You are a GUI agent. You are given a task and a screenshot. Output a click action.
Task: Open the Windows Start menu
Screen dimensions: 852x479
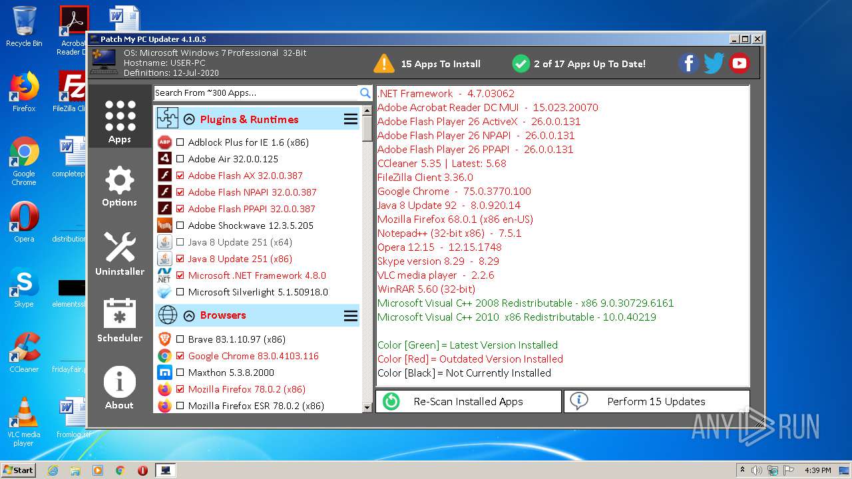pos(18,470)
